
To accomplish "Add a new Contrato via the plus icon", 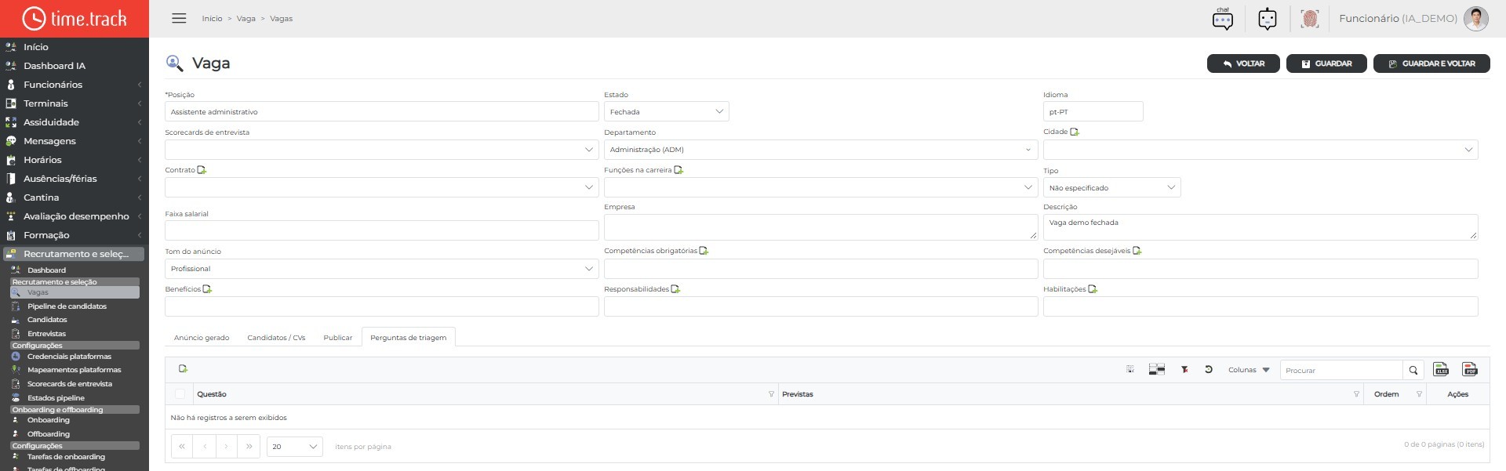I will (202, 170).
